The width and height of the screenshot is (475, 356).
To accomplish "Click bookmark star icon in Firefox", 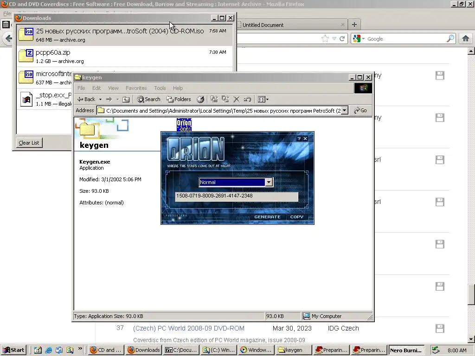I will point(325,39).
